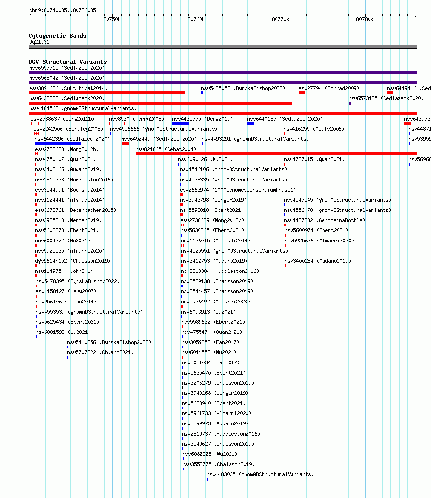Select nsv3935813 (Wenger2019) label
The image size is (431, 498).
click(68, 220)
